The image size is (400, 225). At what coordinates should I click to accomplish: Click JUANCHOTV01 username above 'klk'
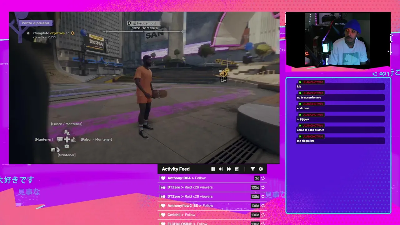point(313,82)
